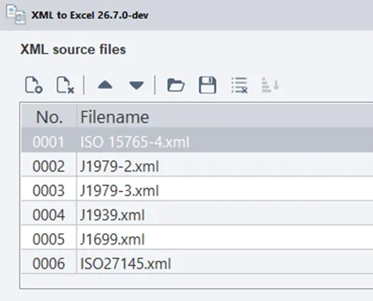373x301 pixels.
Task: Click the remove file icon
Action: point(65,85)
